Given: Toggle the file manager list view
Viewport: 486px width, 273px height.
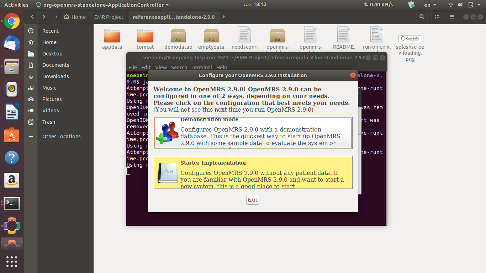Looking at the screenshot, I should click(x=437, y=17).
